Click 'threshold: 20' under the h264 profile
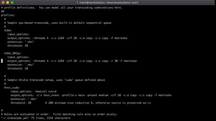The width and height of the screenshot is (216, 121). tap(18, 46)
